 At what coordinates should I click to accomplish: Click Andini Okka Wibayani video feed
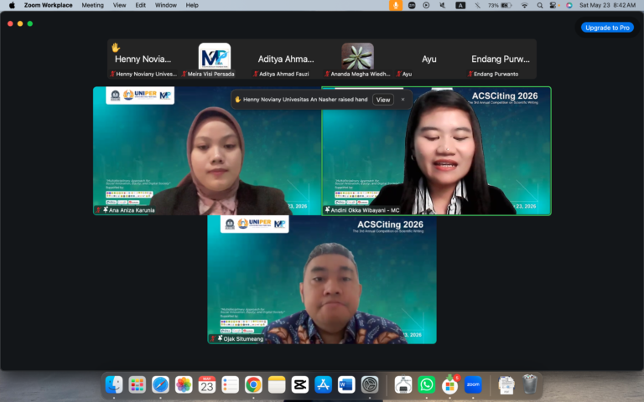pos(436,151)
